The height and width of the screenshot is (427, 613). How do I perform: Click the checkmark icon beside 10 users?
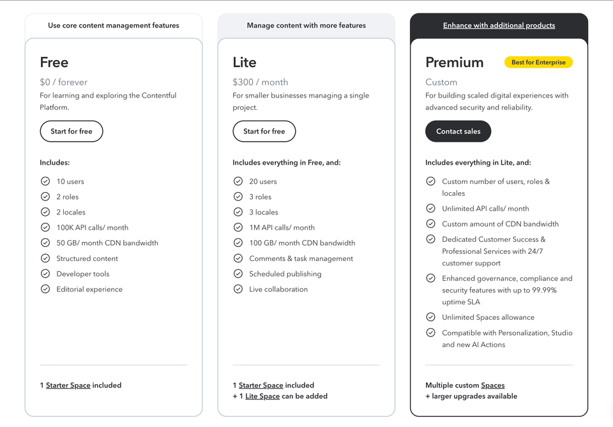[45, 181]
